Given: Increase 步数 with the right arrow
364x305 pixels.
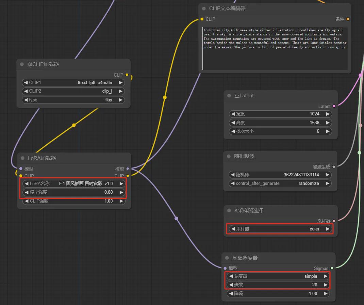Looking at the screenshot, I should pos(326,285).
